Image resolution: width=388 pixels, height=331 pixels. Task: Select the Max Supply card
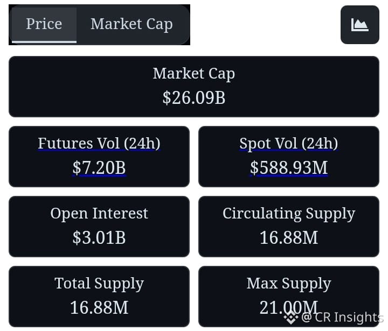click(x=289, y=297)
